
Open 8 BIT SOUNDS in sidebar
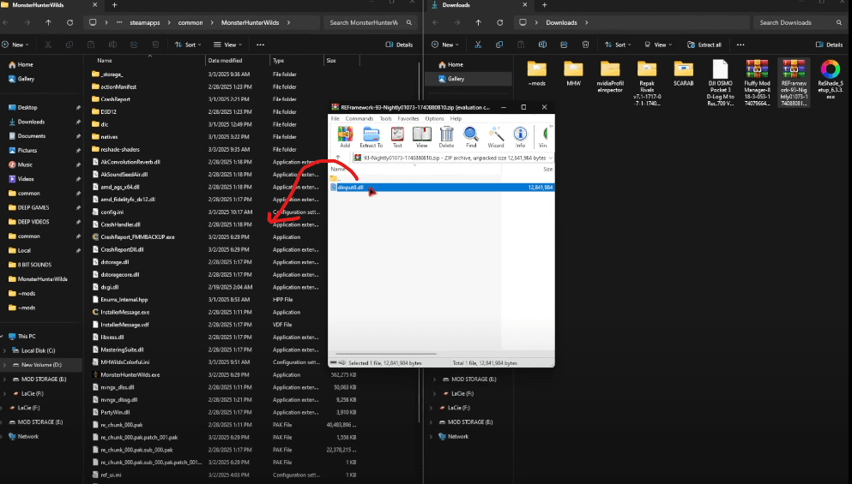point(34,265)
